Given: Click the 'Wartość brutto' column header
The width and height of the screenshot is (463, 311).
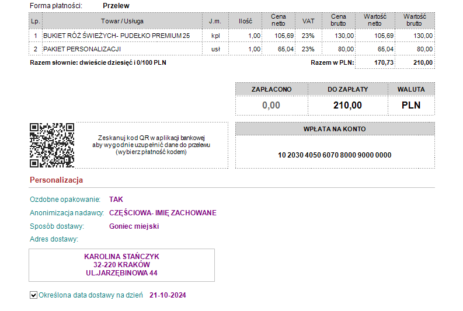Looking at the screenshot, I should (415, 20).
